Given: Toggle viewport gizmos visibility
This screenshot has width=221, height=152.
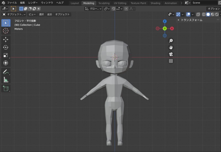Looking at the screenshot, I should pyautogui.click(x=178, y=14).
